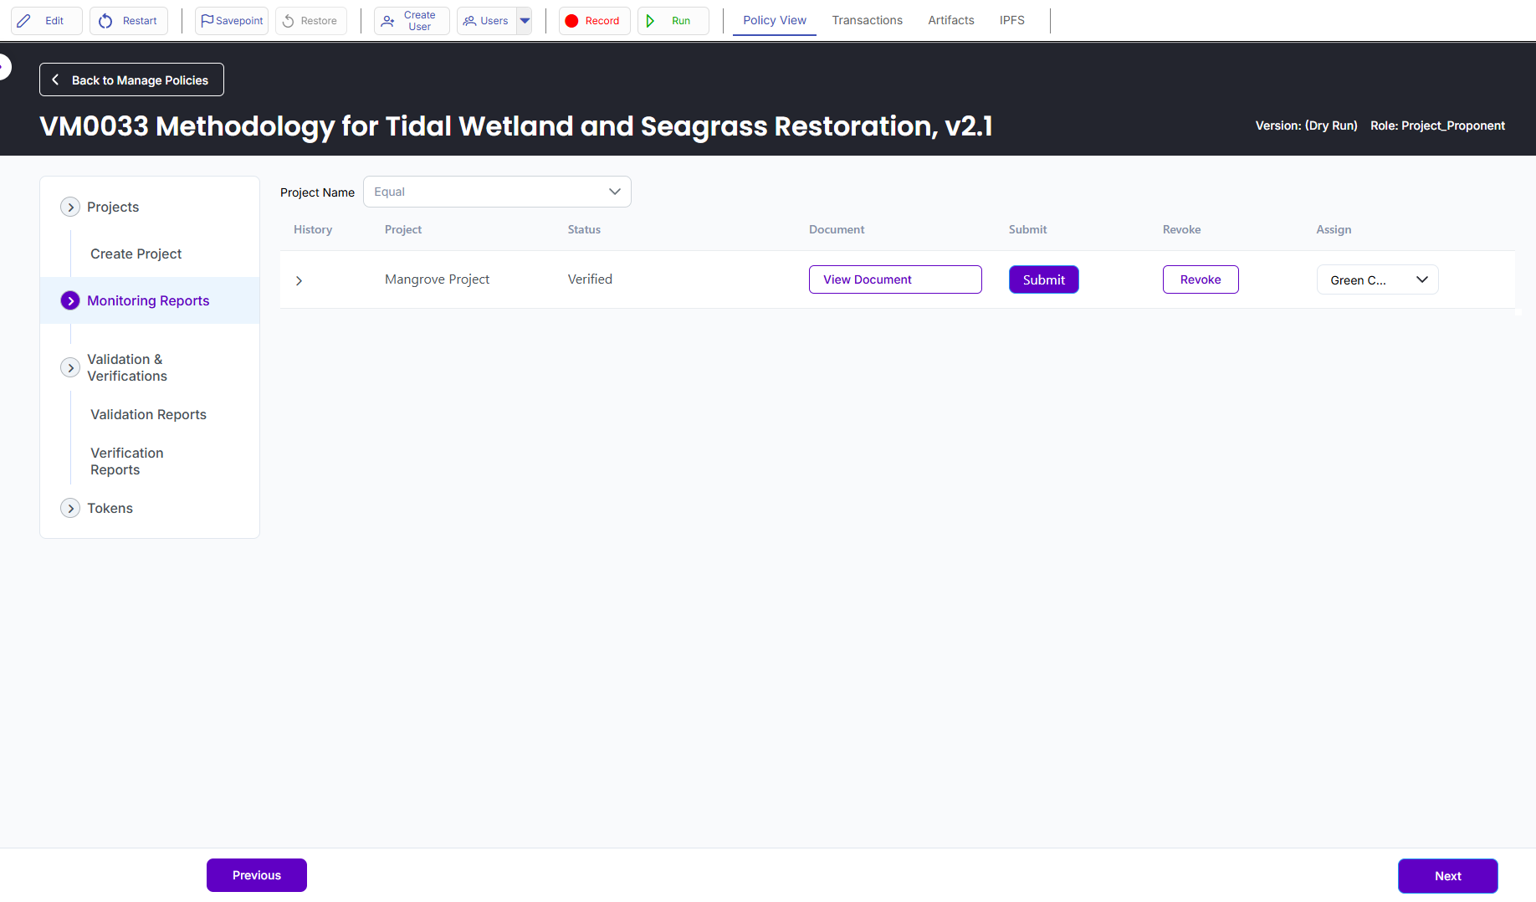Click the Edit pencil icon

pos(24,21)
